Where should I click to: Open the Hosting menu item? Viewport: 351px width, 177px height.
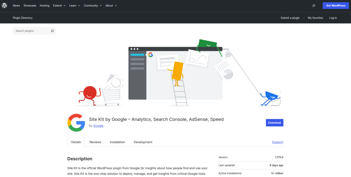point(45,5)
